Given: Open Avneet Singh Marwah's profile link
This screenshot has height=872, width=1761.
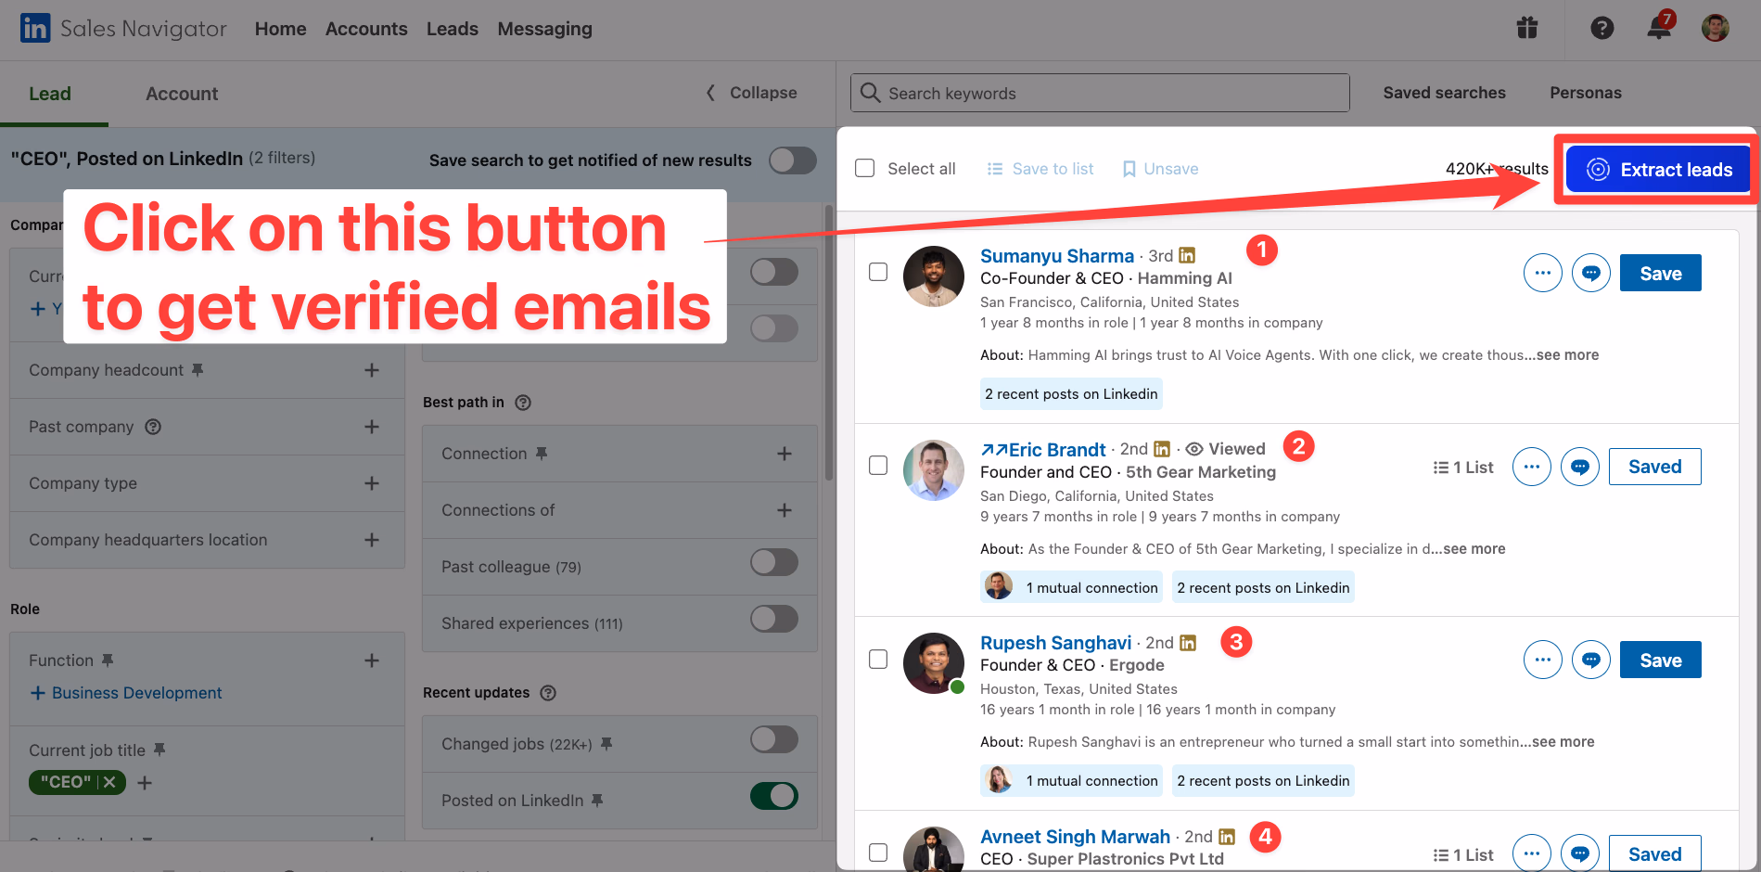Looking at the screenshot, I should 1076,837.
